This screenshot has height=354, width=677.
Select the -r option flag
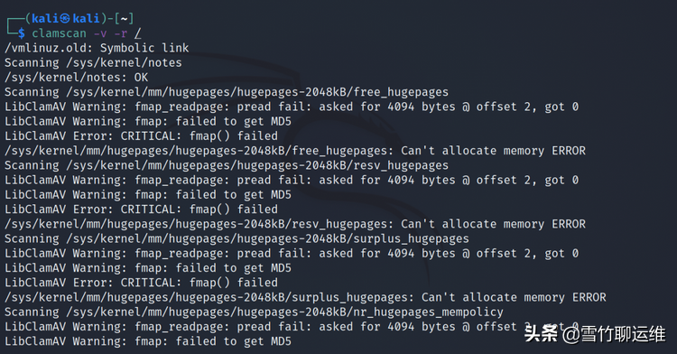pyautogui.click(x=121, y=33)
